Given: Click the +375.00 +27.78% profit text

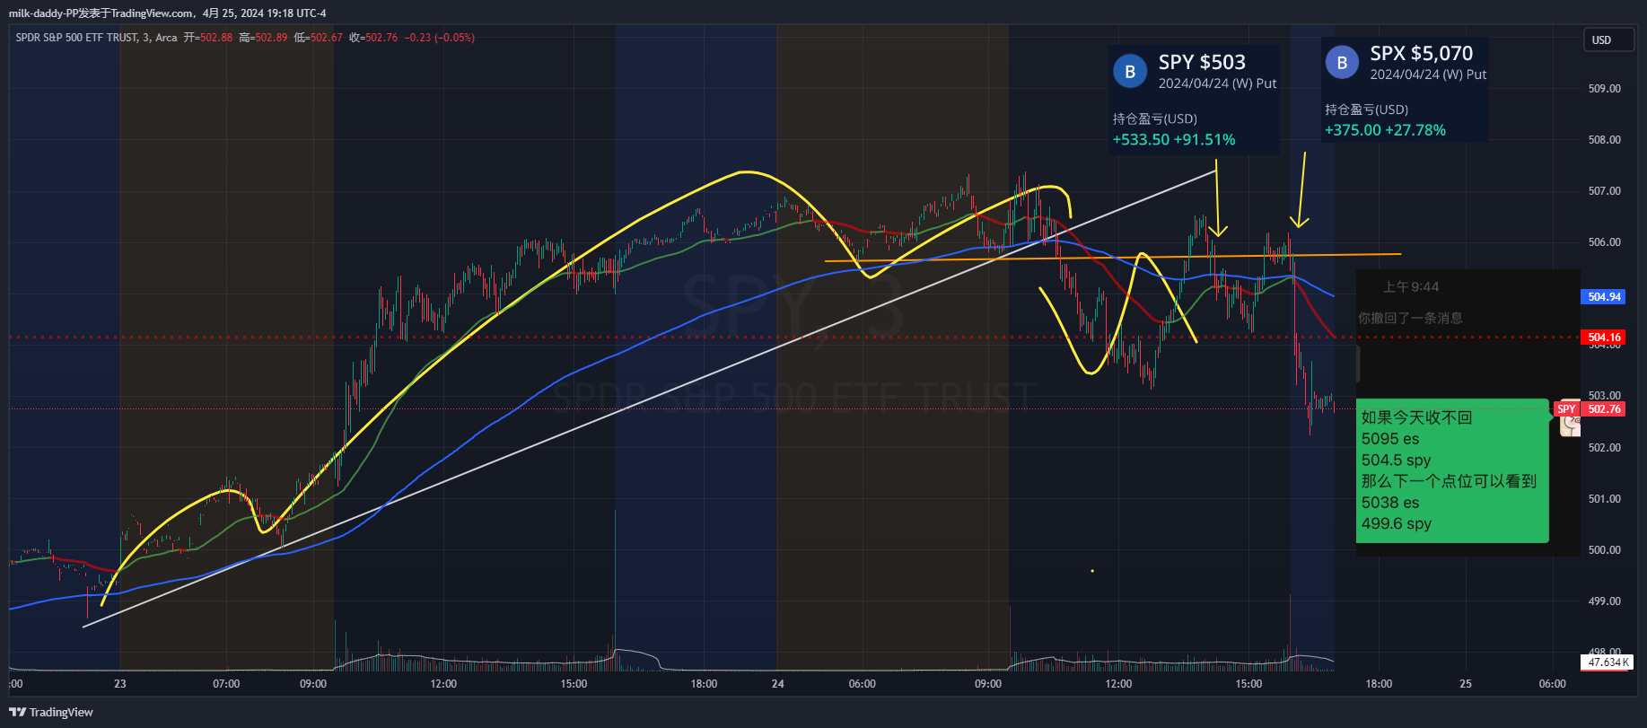Looking at the screenshot, I should pyautogui.click(x=1385, y=130).
